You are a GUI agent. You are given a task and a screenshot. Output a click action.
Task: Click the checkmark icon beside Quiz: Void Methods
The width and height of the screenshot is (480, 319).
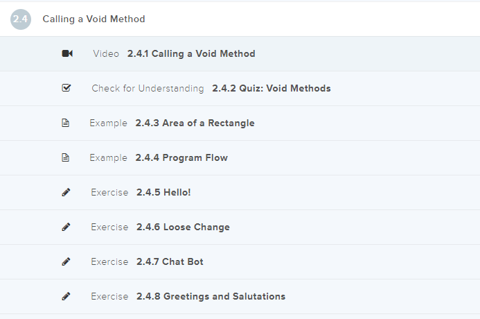[x=66, y=88]
